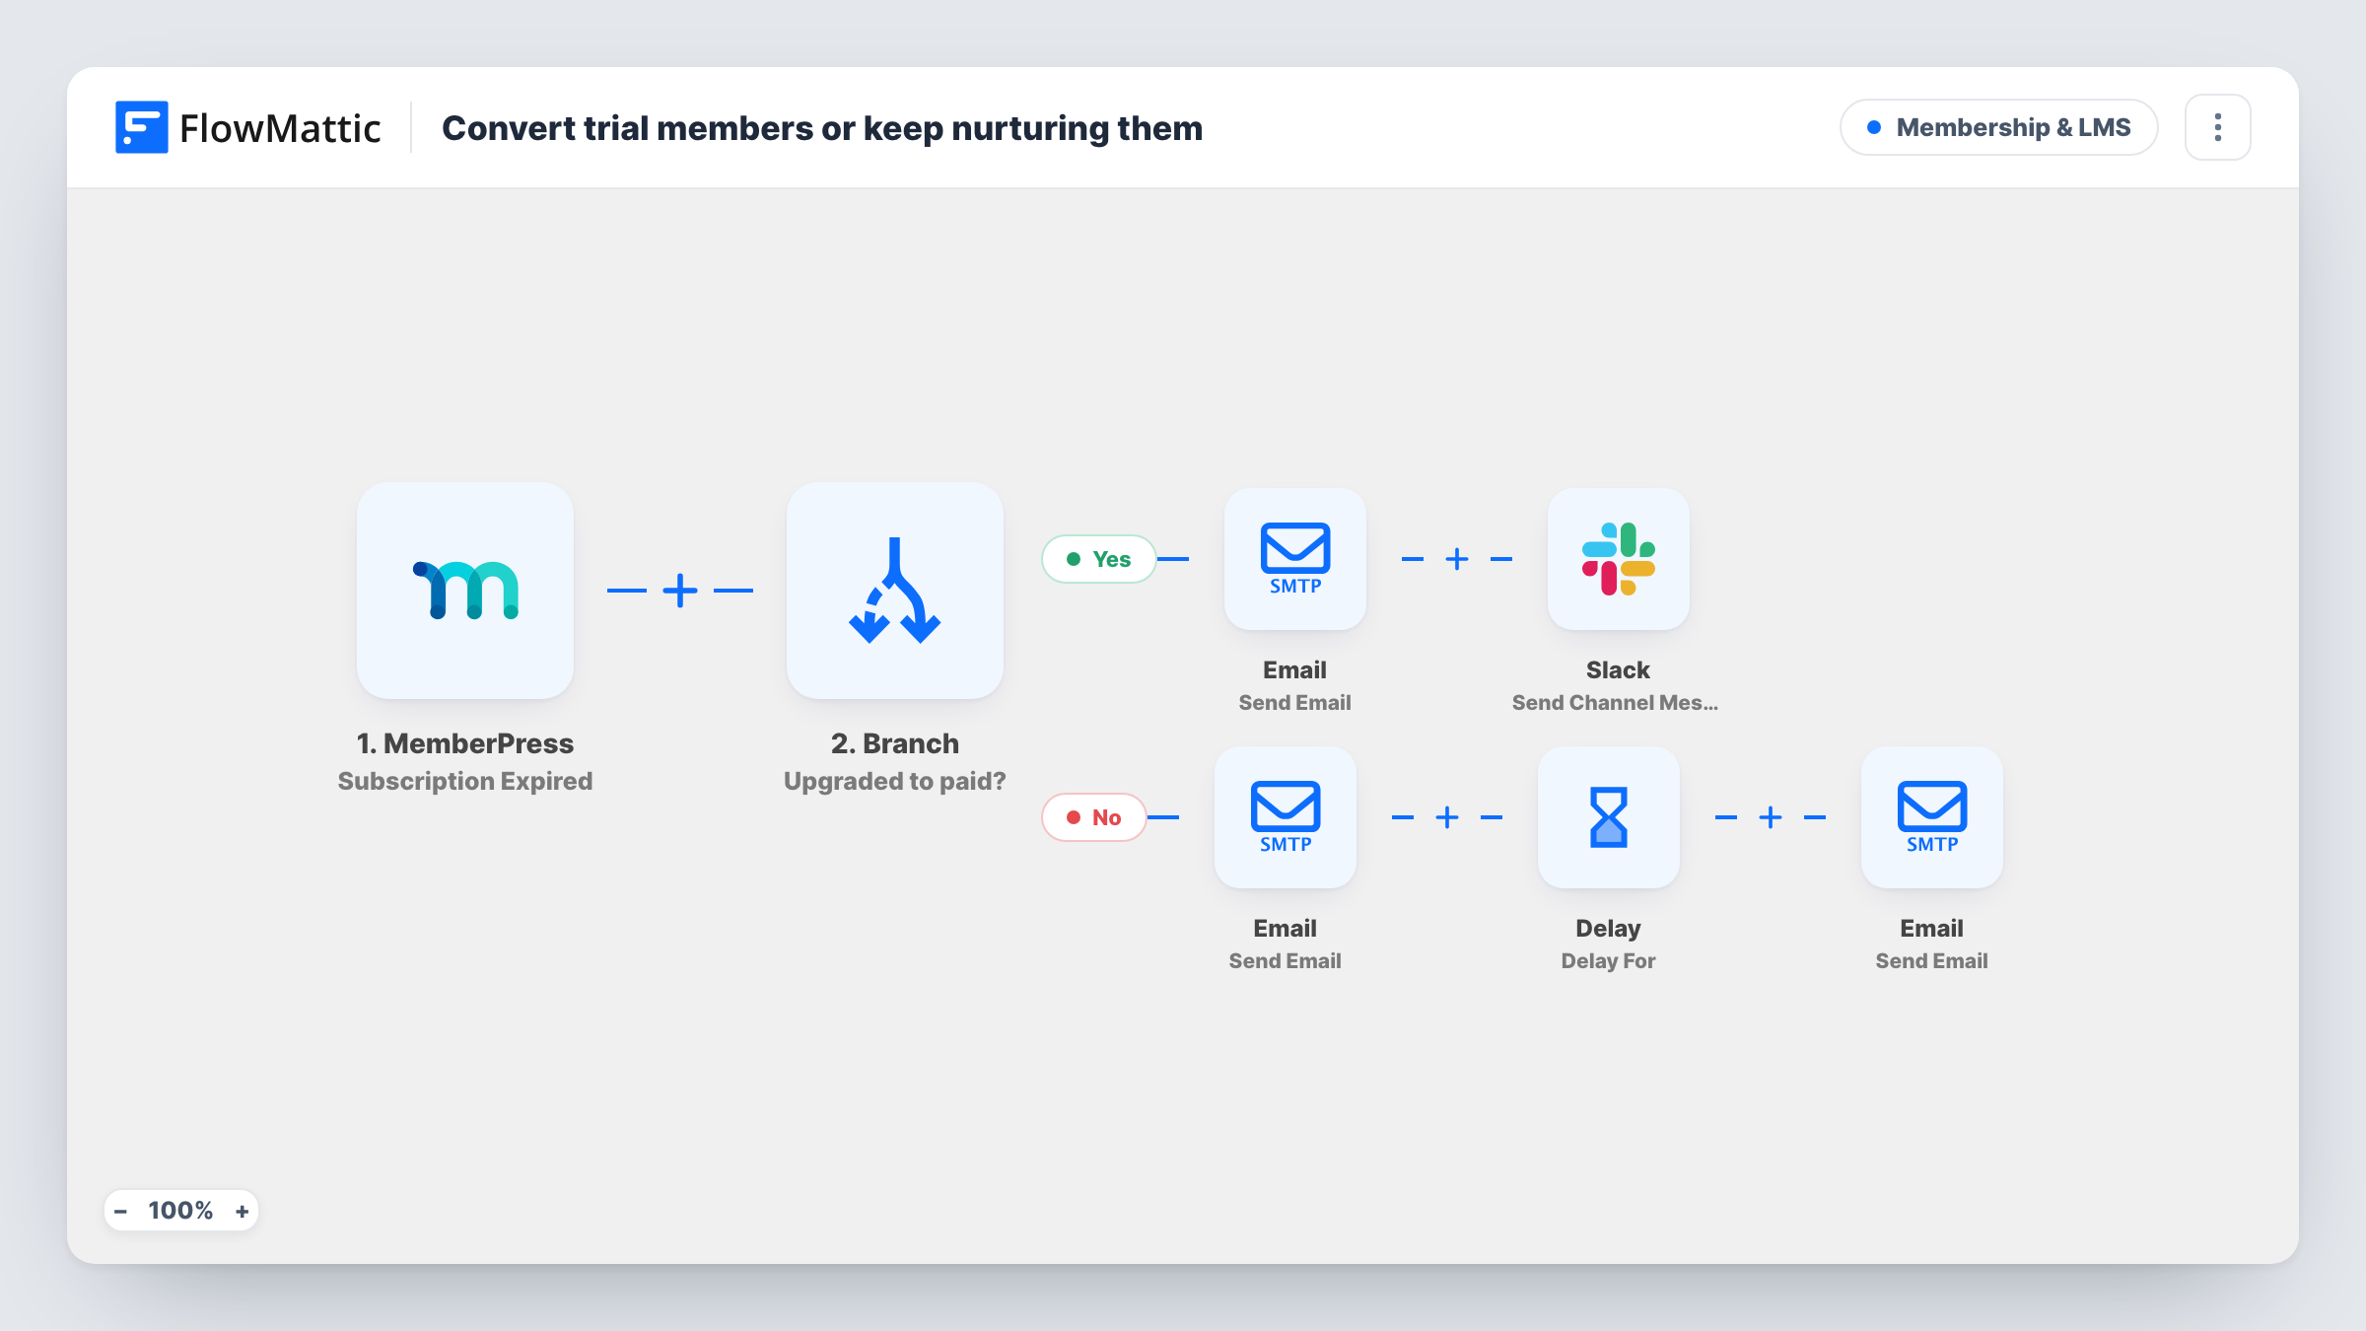Decrease zoom with the minus button
Screen dimensions: 2366x1331
(120, 1211)
